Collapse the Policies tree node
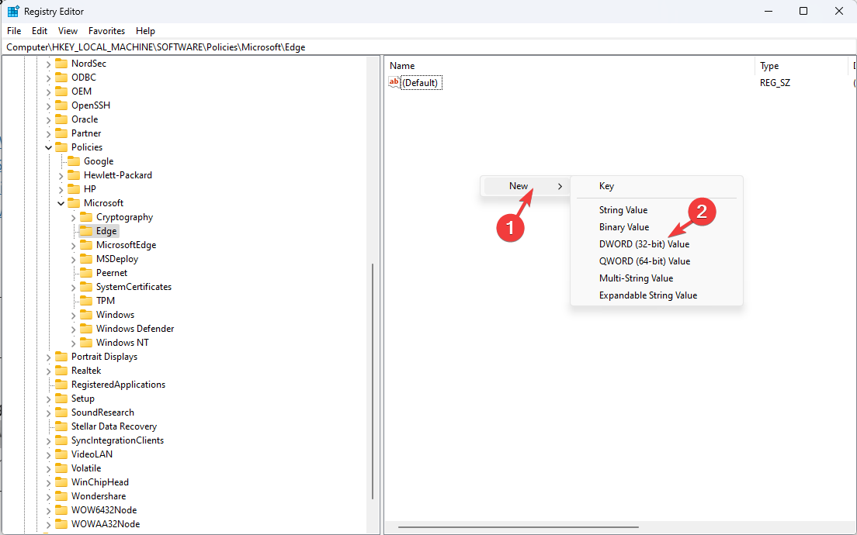The height and width of the screenshot is (535, 857). click(49, 147)
